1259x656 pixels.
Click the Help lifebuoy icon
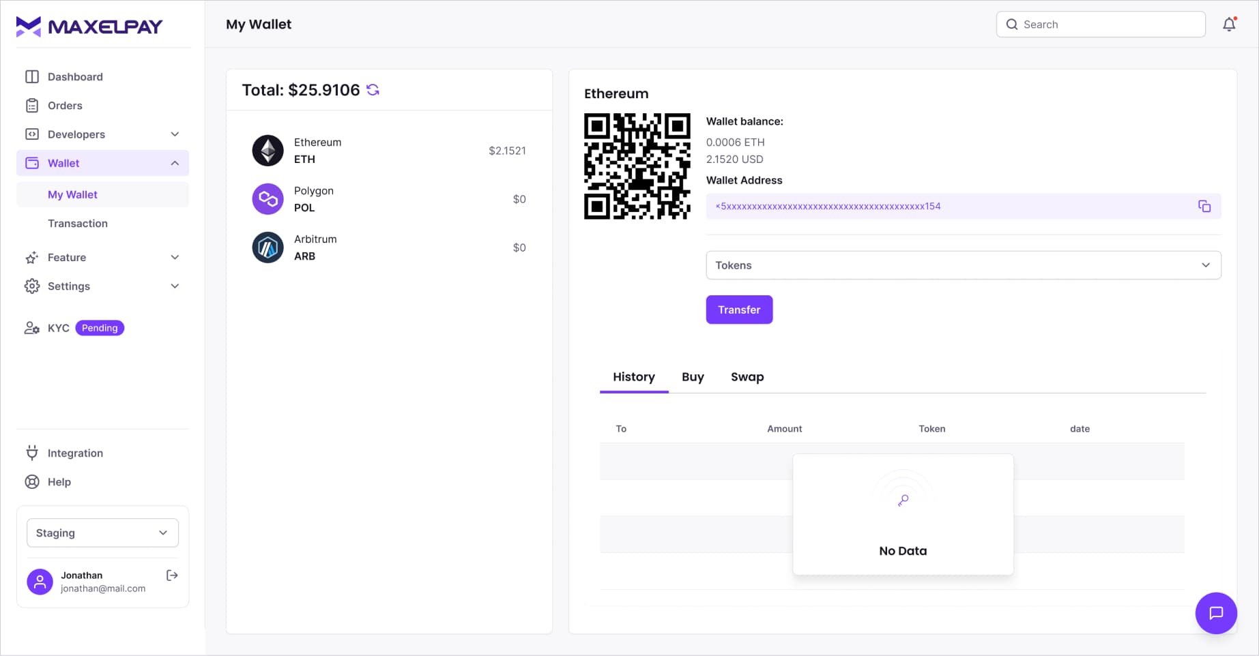pos(32,481)
